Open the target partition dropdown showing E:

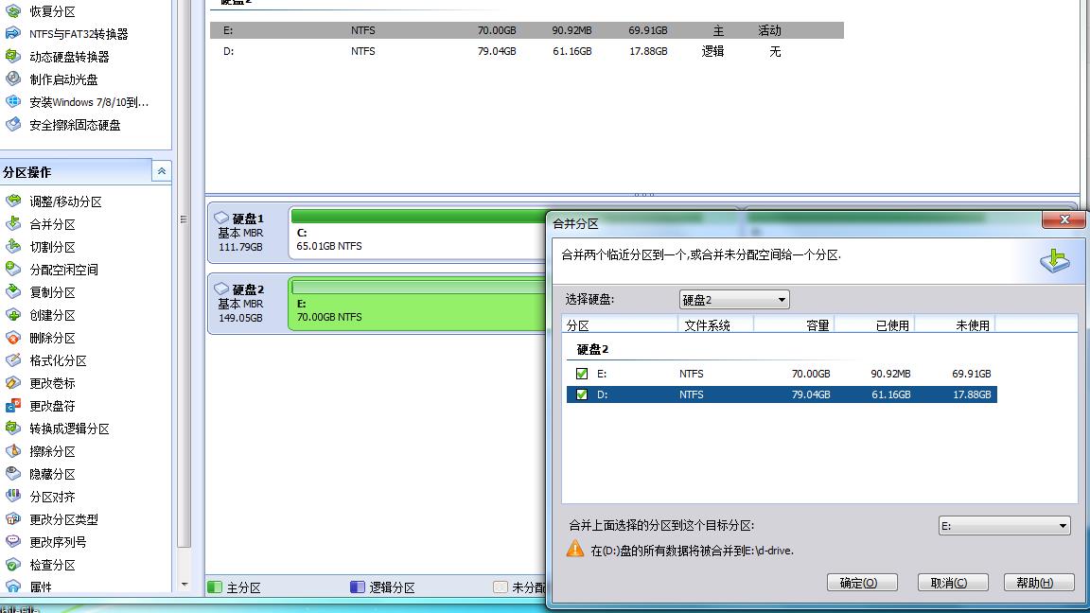1005,525
